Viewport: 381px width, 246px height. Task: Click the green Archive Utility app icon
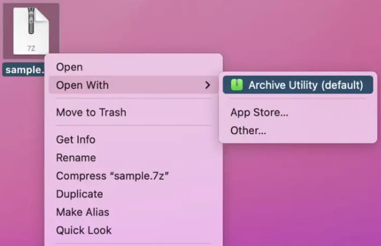[x=237, y=85]
